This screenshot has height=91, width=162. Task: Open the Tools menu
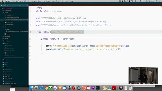57,1
